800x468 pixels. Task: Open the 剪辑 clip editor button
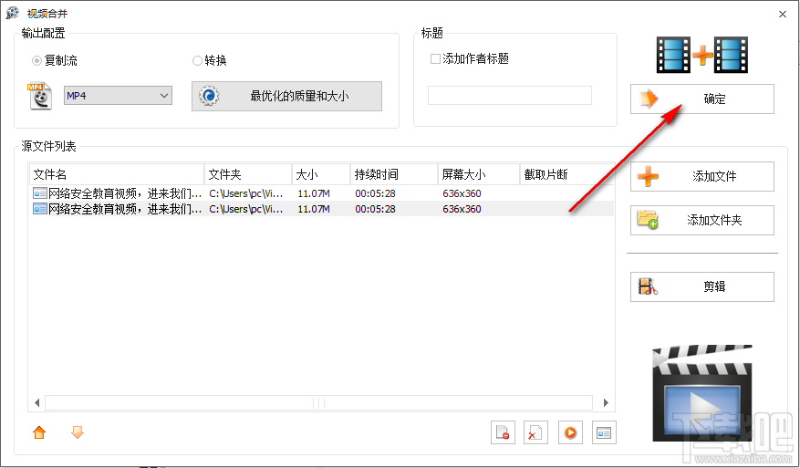(x=702, y=286)
